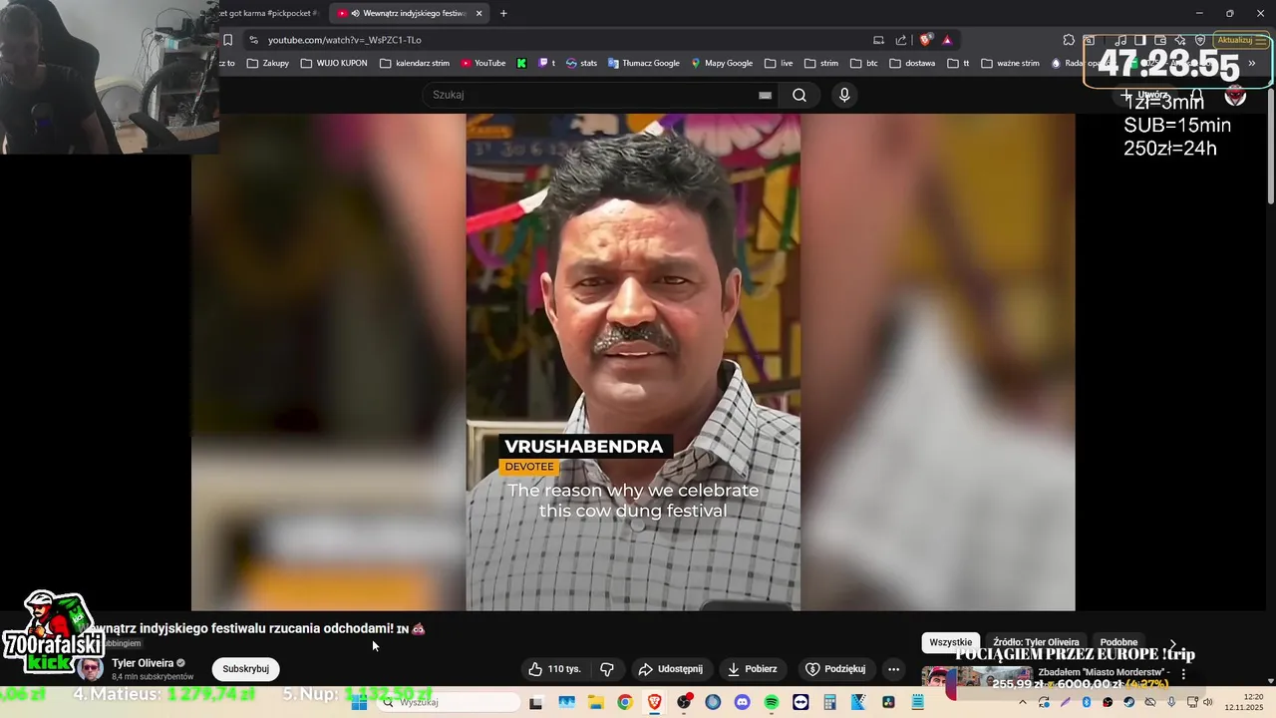Open the on-screen keyboard in the search box

(765, 95)
